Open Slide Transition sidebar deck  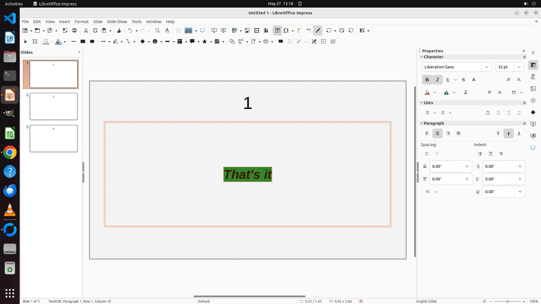click(x=533, y=124)
